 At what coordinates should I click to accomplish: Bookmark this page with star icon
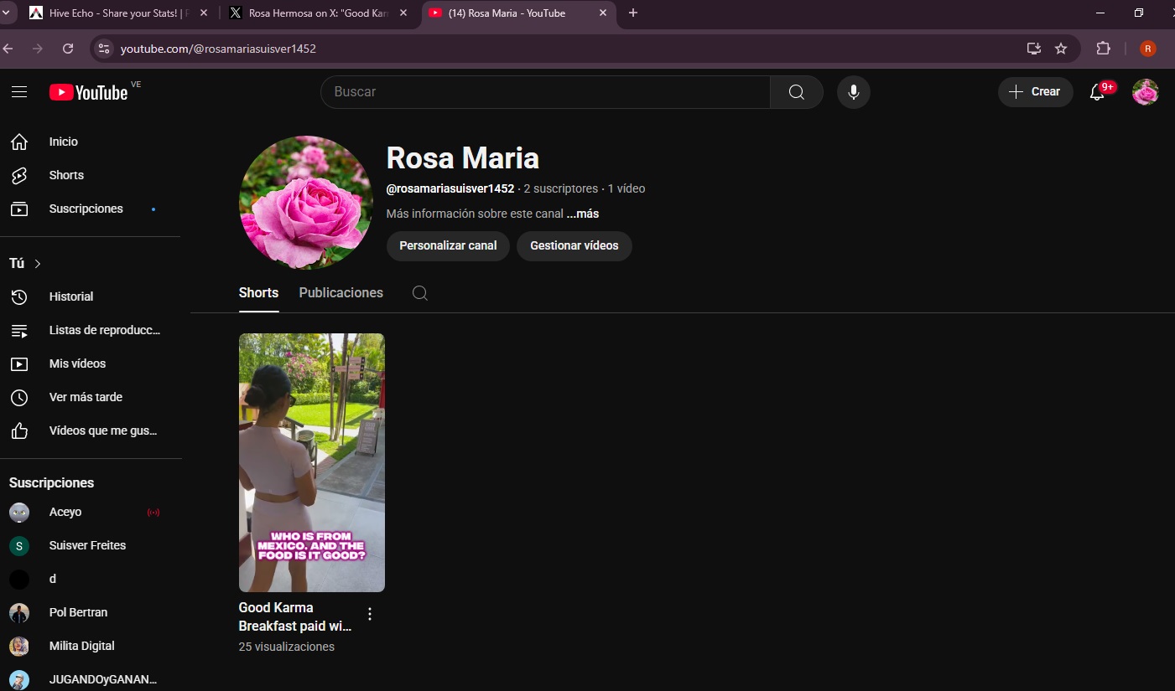[x=1061, y=49]
